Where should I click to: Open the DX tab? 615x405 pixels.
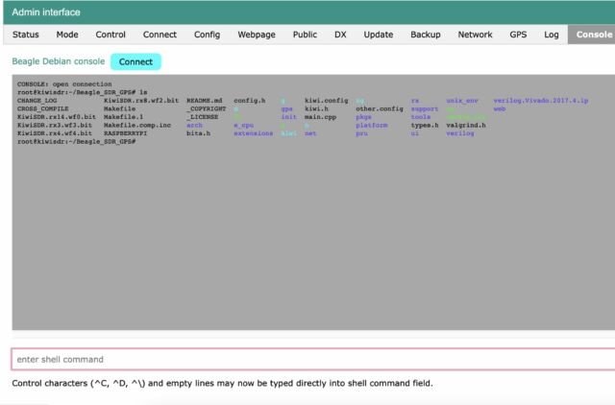340,35
